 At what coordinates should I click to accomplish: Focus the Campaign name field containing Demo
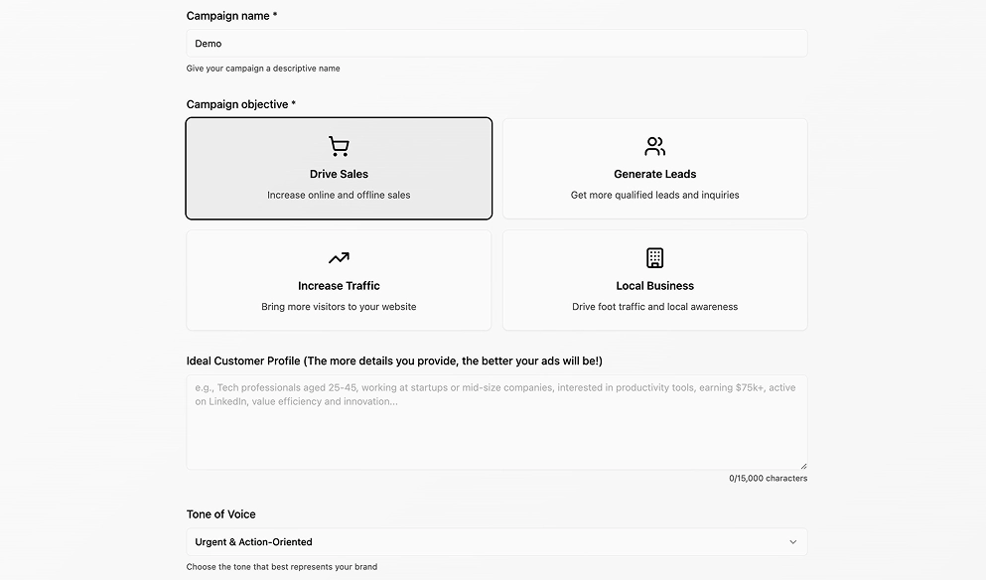tap(496, 44)
